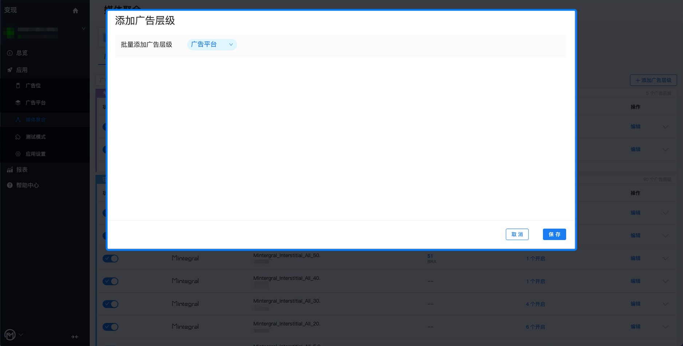Expand the Interstitial_All_40 row chevron
The height and width of the screenshot is (346, 683).
665,281
